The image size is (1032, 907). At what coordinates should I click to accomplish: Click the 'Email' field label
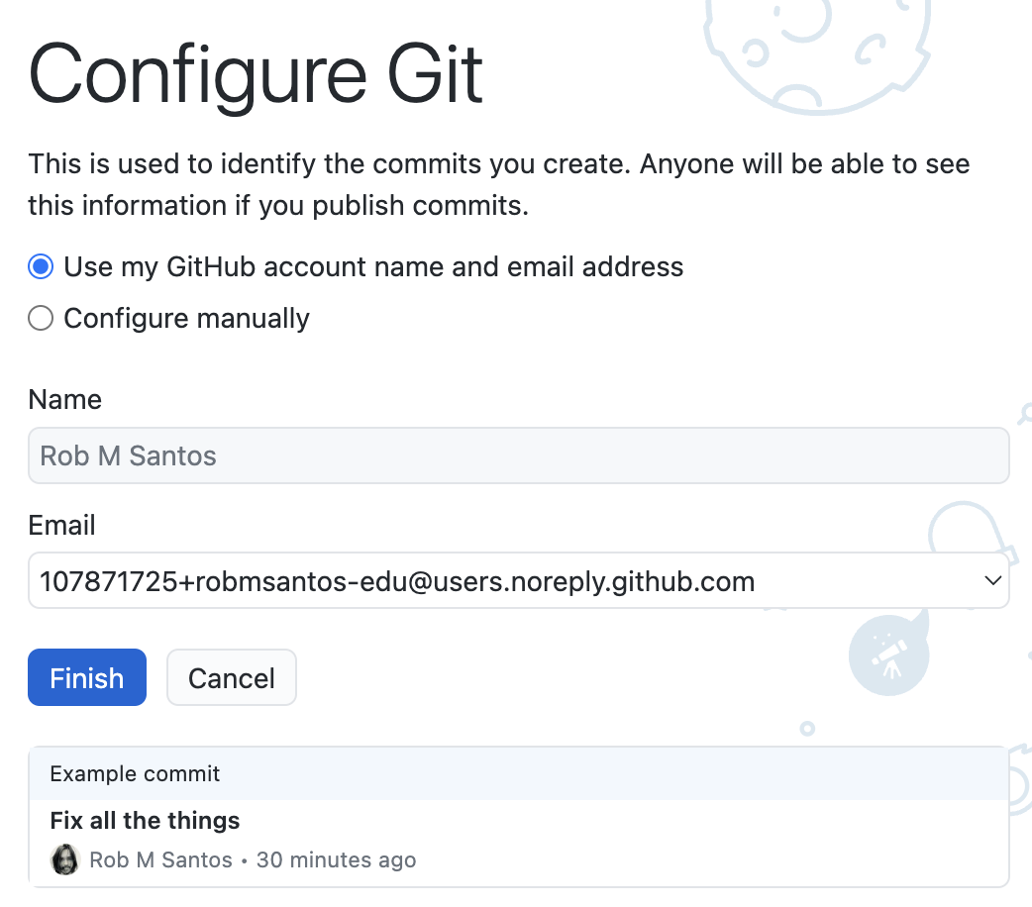61,526
